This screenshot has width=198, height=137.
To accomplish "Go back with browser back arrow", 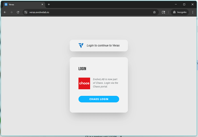I will click(5, 12).
